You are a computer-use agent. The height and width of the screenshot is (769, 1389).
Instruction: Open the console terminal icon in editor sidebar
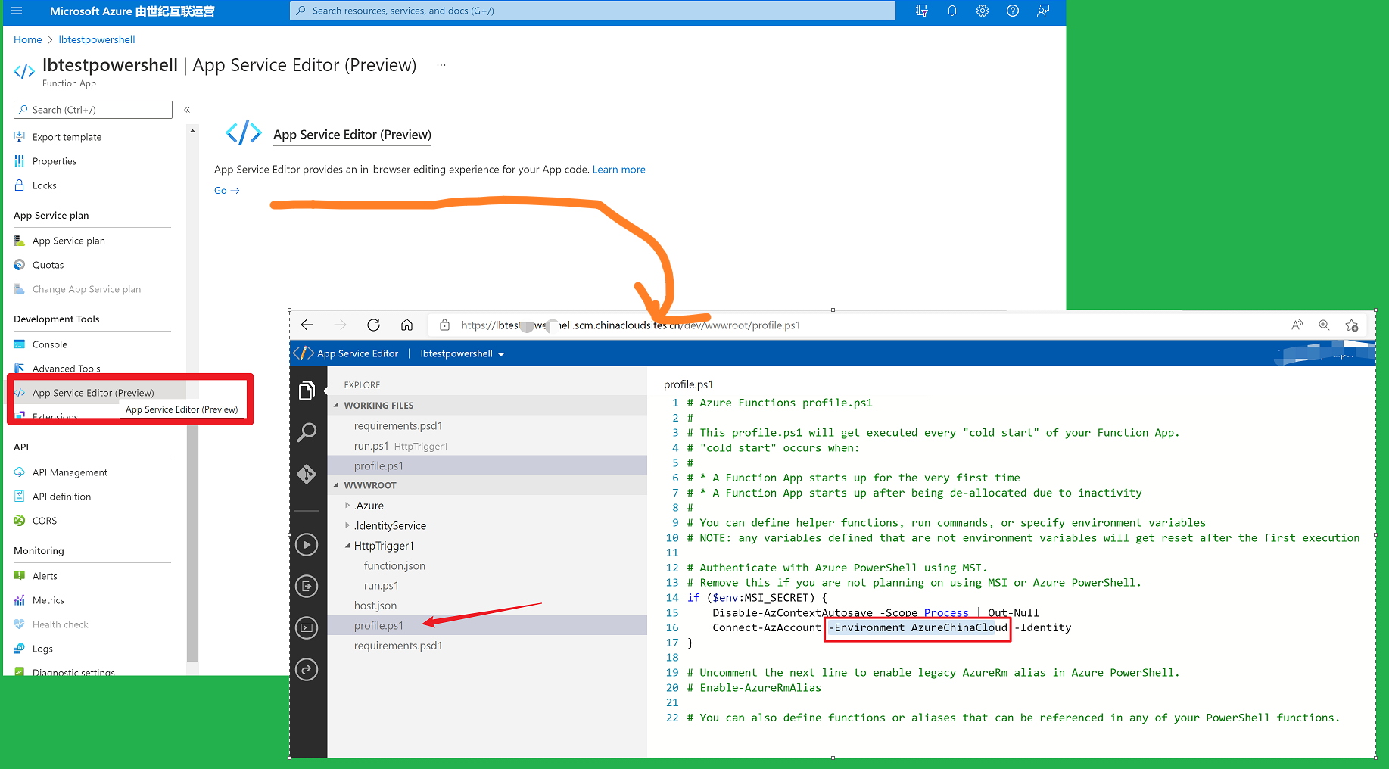(x=307, y=627)
